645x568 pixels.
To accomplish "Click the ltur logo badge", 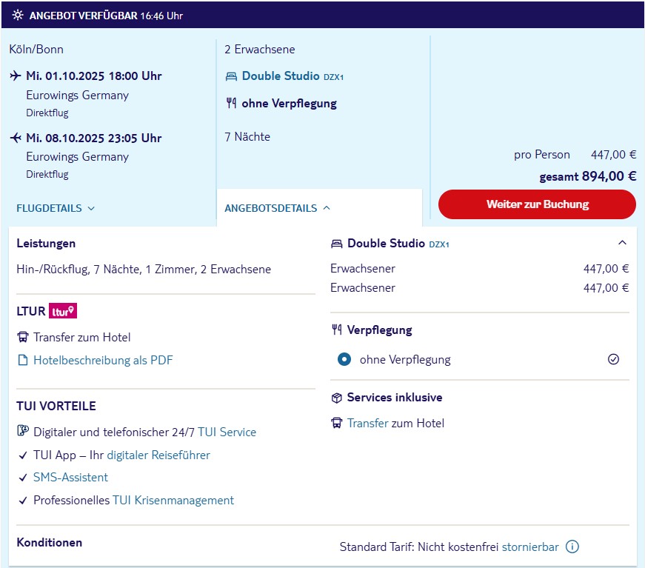I will pyautogui.click(x=63, y=311).
